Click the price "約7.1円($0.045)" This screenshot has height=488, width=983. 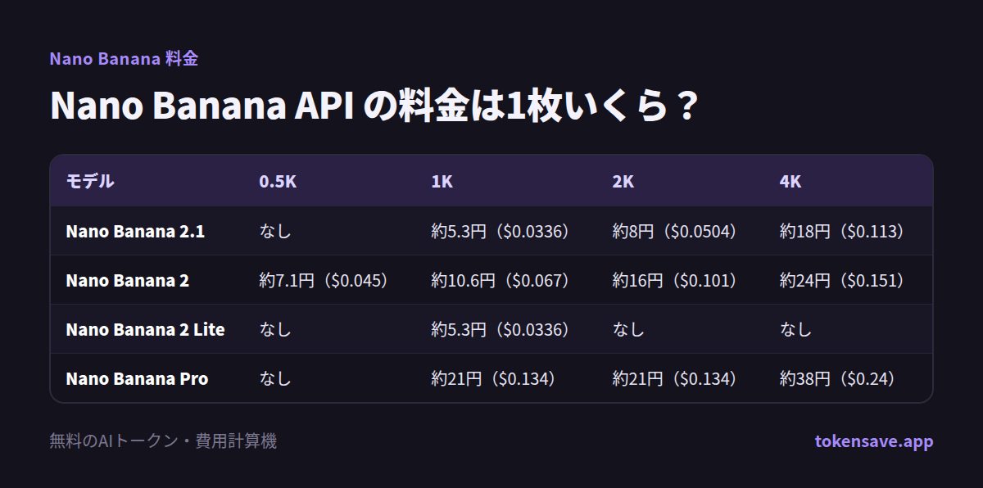pyautogui.click(x=323, y=281)
